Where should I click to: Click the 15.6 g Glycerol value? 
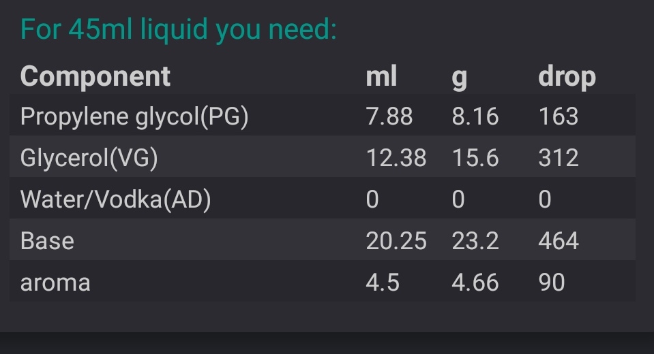coord(475,158)
